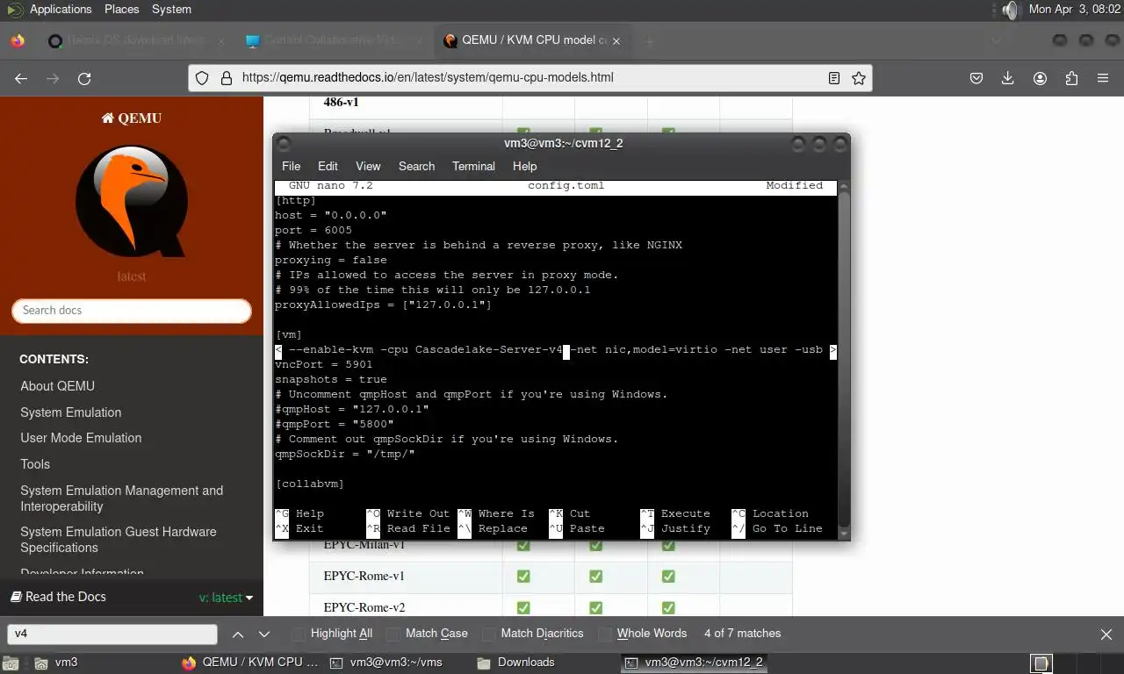Click EPYC-Rome-v1 row in CPU table
Image resolution: width=1124 pixels, height=674 pixels.
[551, 577]
